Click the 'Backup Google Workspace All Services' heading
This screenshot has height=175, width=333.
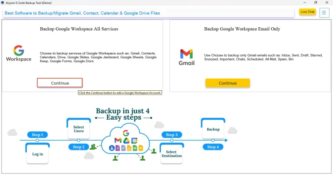79,29
